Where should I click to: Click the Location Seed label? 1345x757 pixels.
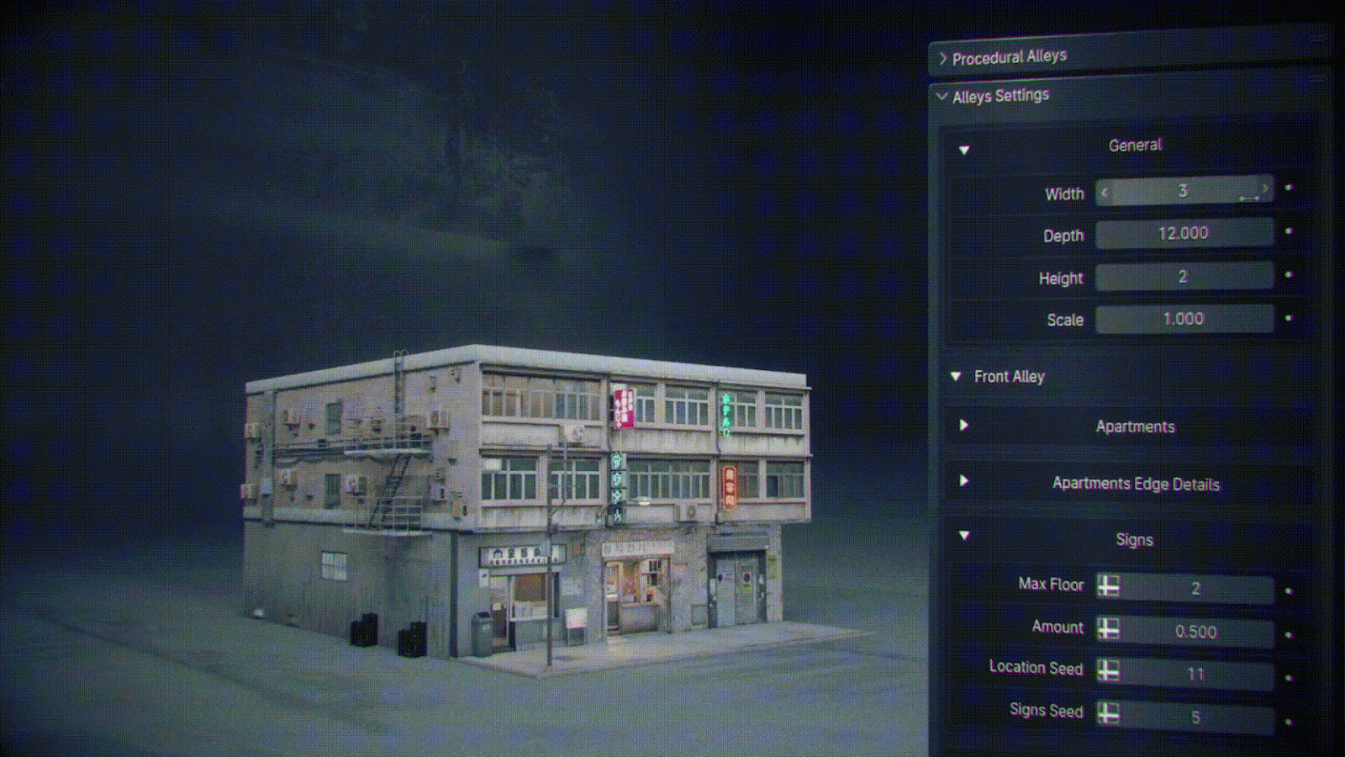pyautogui.click(x=1036, y=668)
